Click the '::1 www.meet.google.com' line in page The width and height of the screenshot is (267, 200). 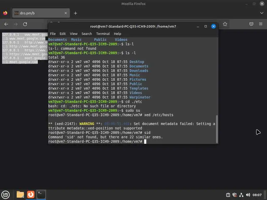pos(24,39)
